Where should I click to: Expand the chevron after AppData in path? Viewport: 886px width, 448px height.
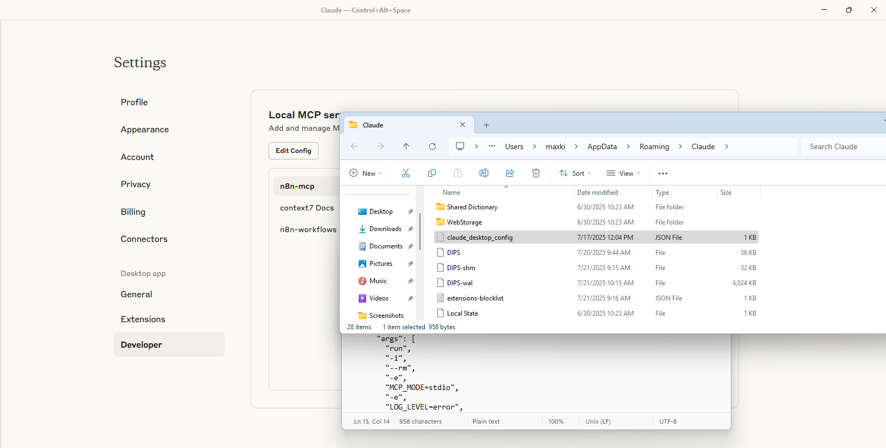point(628,146)
